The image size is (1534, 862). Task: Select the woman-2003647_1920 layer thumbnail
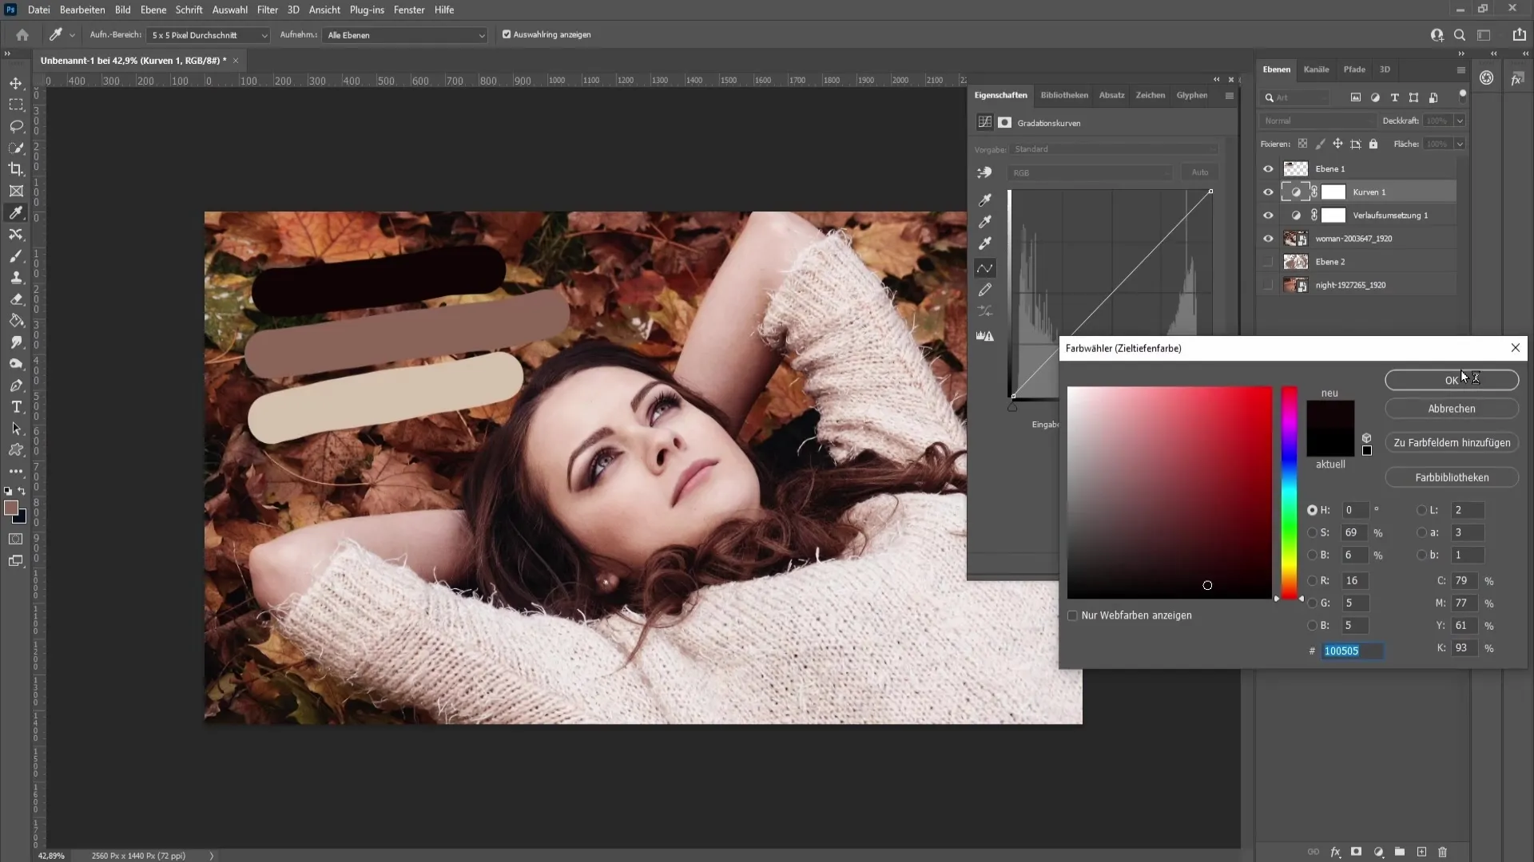click(1295, 239)
